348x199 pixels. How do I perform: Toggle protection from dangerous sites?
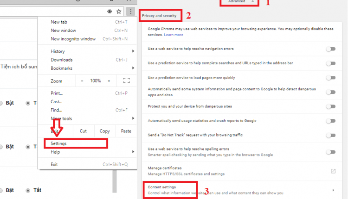pyautogui.click(x=331, y=106)
